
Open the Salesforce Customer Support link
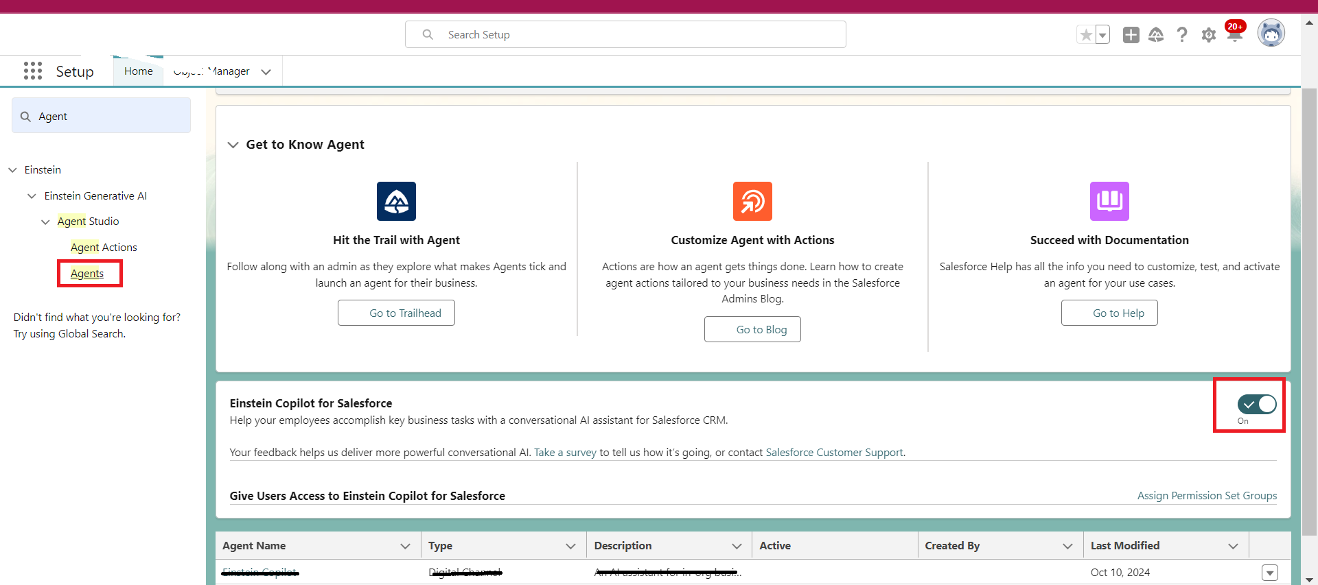[834, 453]
